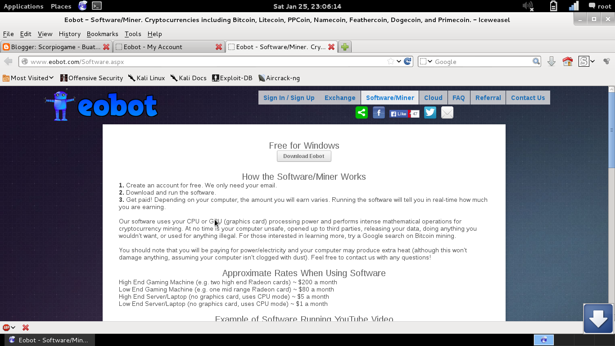Open the Edit menu

26,34
